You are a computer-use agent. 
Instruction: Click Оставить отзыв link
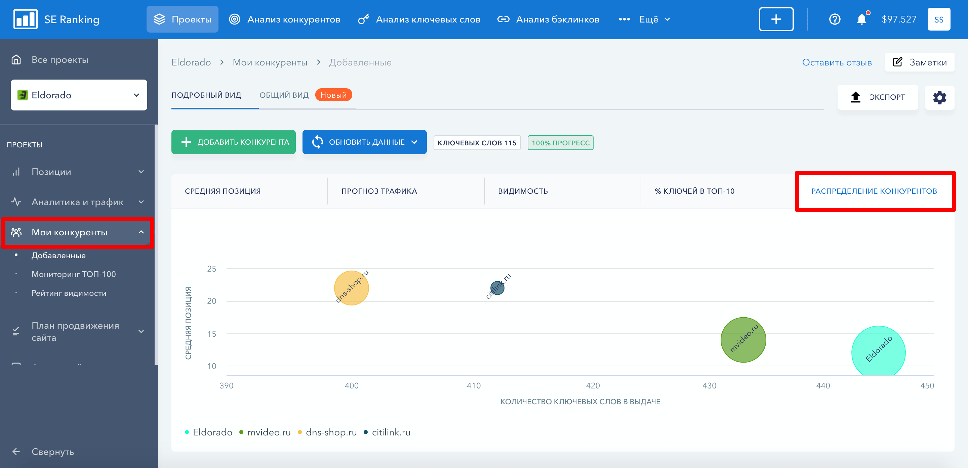[x=837, y=62]
